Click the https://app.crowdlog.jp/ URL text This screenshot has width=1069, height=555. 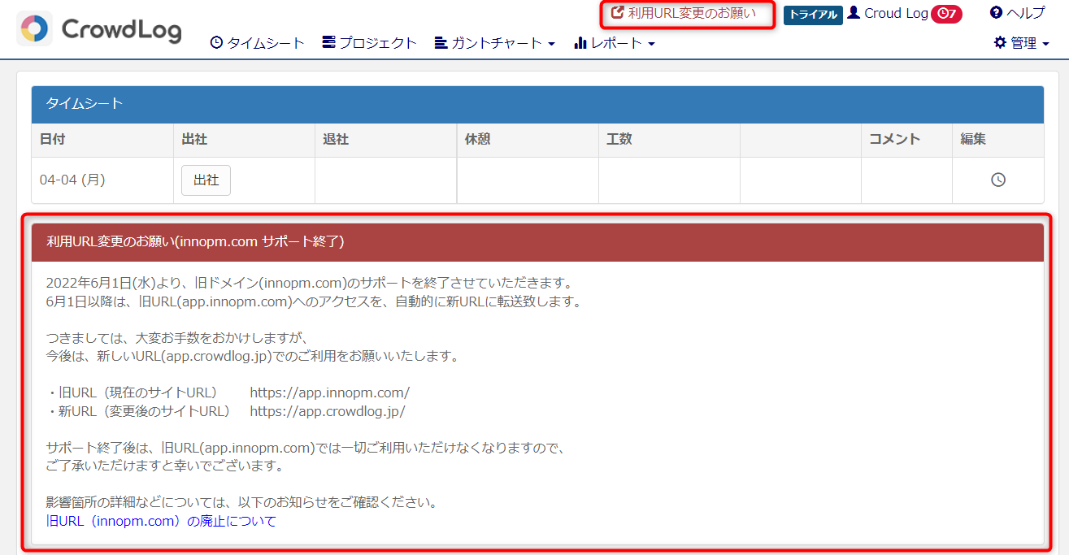(x=328, y=411)
